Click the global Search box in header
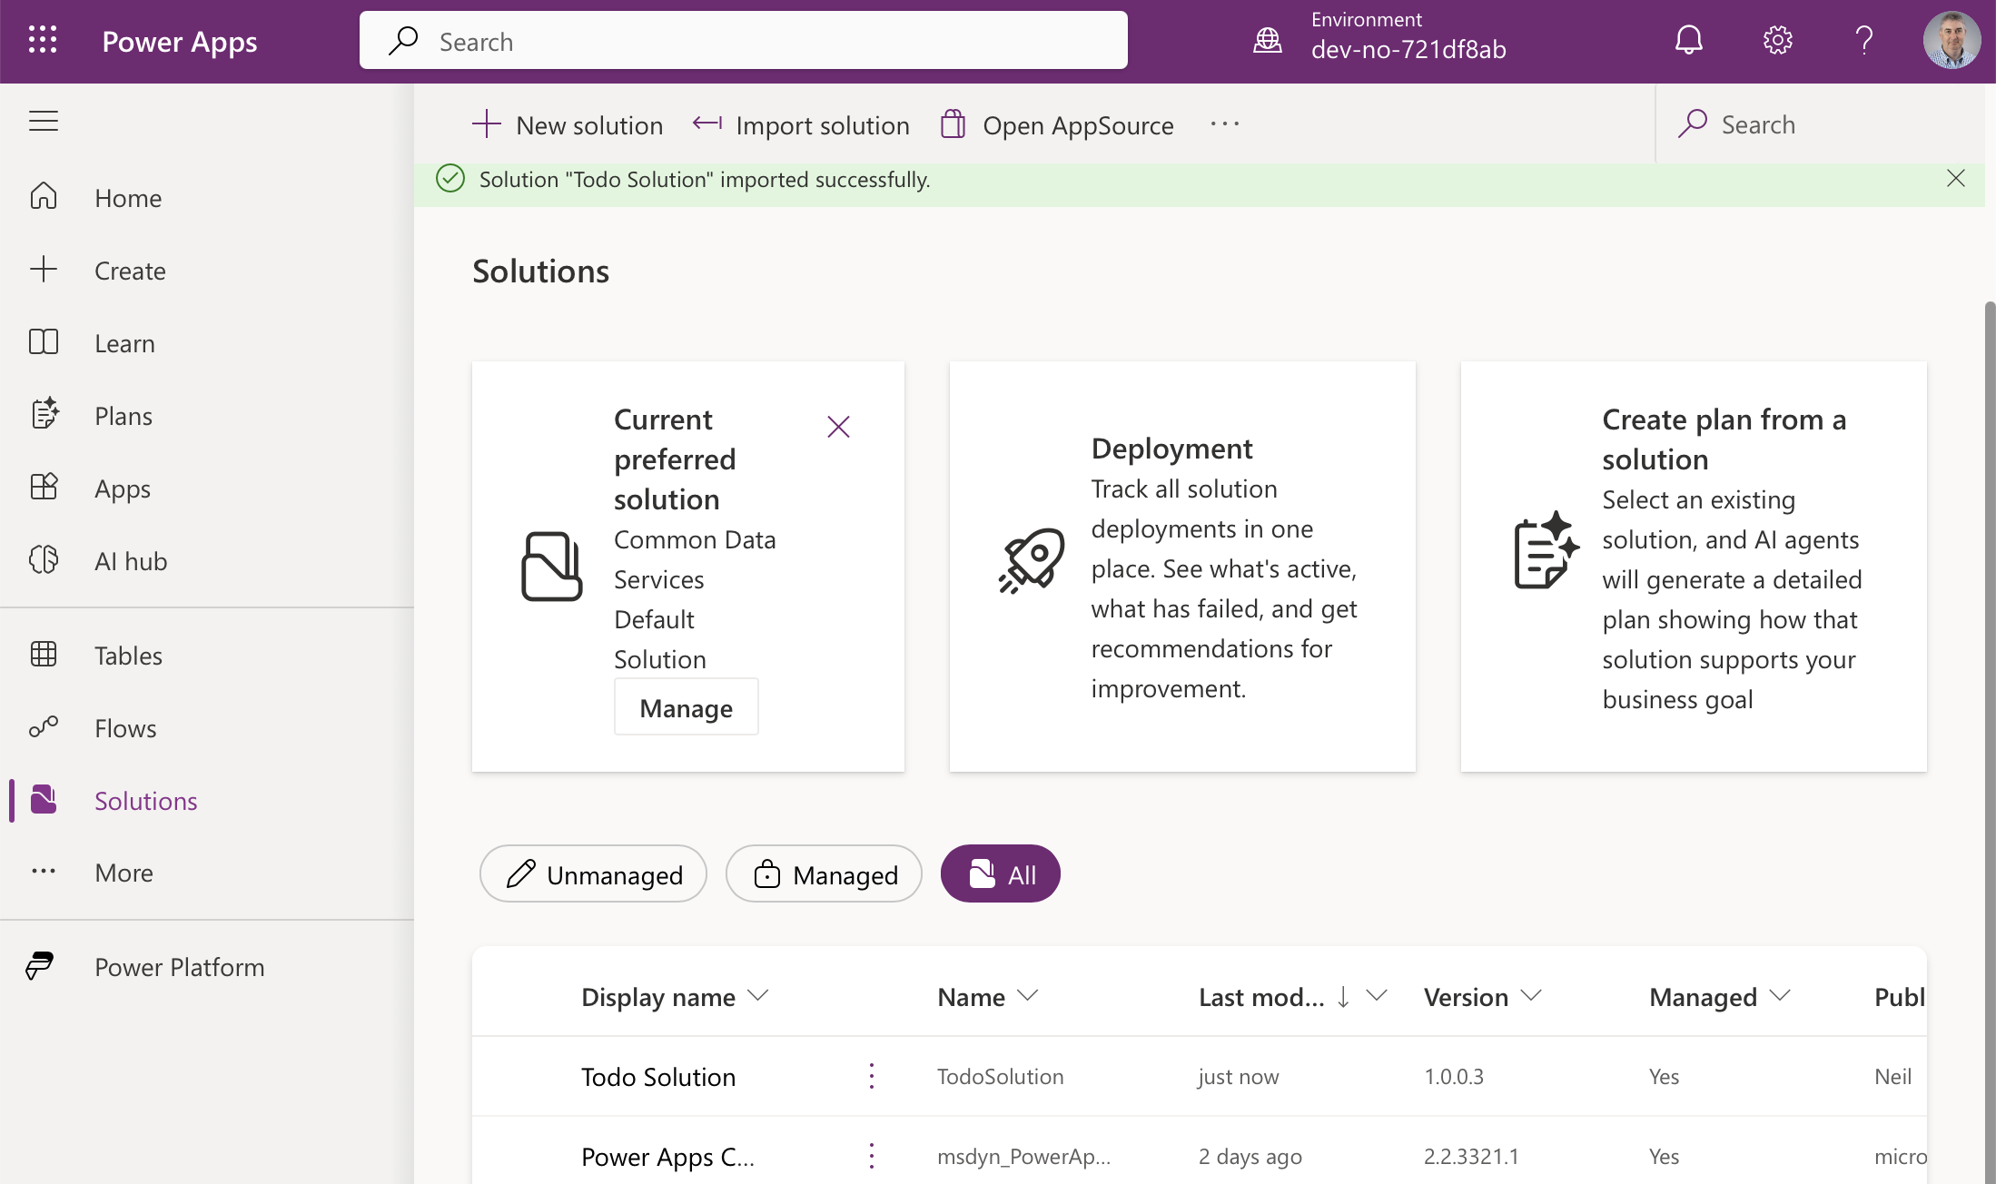Viewport: 1996px width, 1184px height. tap(743, 40)
